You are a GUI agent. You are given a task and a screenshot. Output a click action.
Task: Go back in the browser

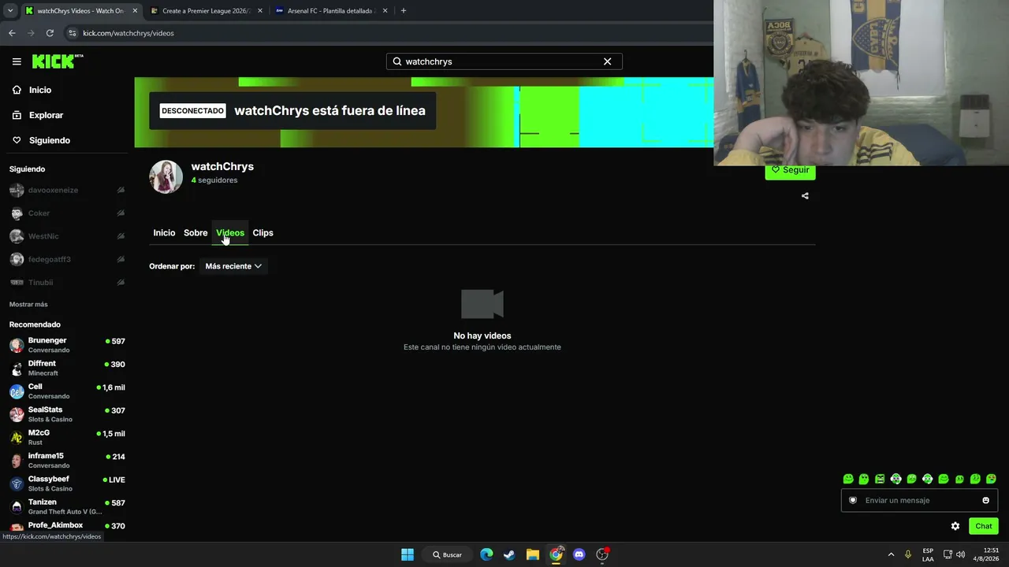pos(12,33)
